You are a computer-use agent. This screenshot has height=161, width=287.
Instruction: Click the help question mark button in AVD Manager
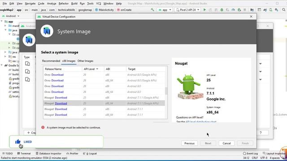(x=261, y=133)
